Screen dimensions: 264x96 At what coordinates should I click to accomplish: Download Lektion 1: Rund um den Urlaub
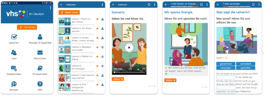point(102,19)
